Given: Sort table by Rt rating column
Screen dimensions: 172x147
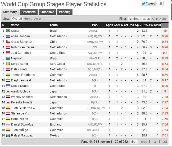Looking at the screenshot, I should pyautogui.click(x=165, y=25).
